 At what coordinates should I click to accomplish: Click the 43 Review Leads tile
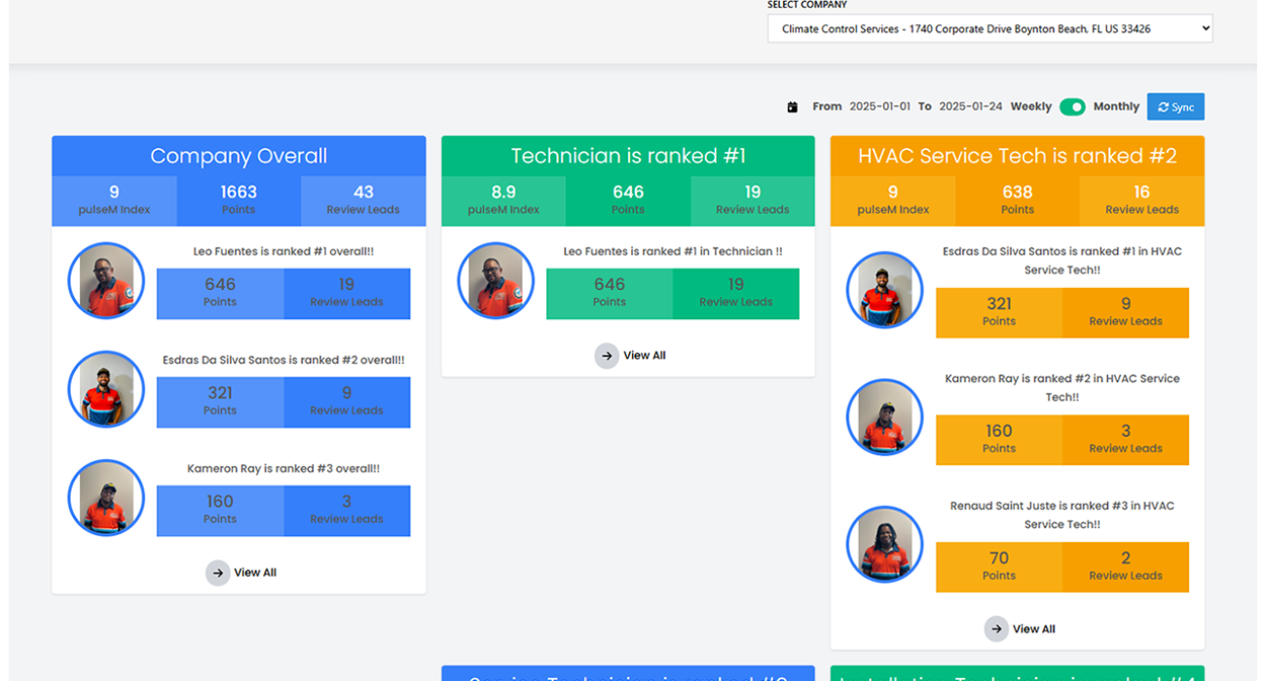tap(363, 200)
